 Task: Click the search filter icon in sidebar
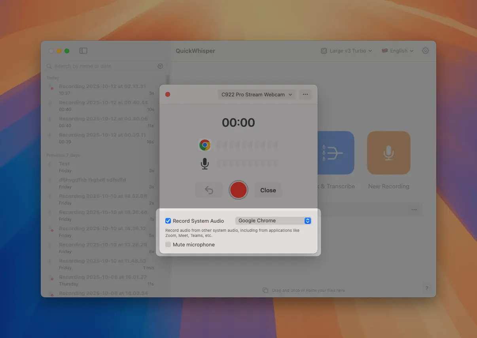tap(160, 66)
